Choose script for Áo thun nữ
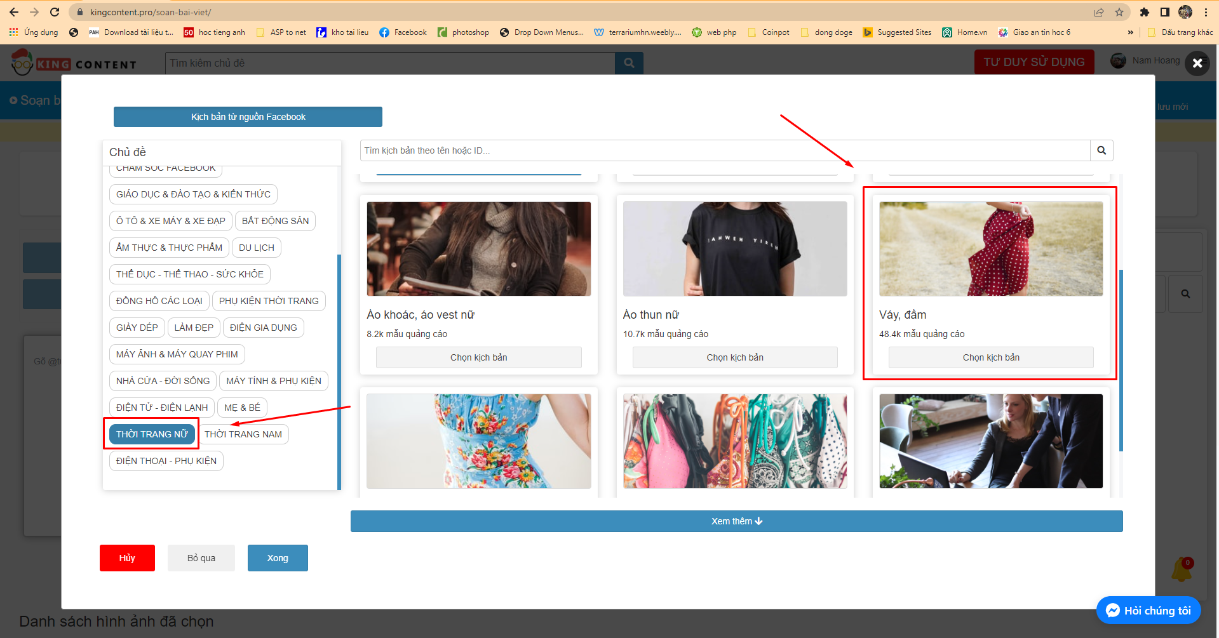 pos(735,357)
